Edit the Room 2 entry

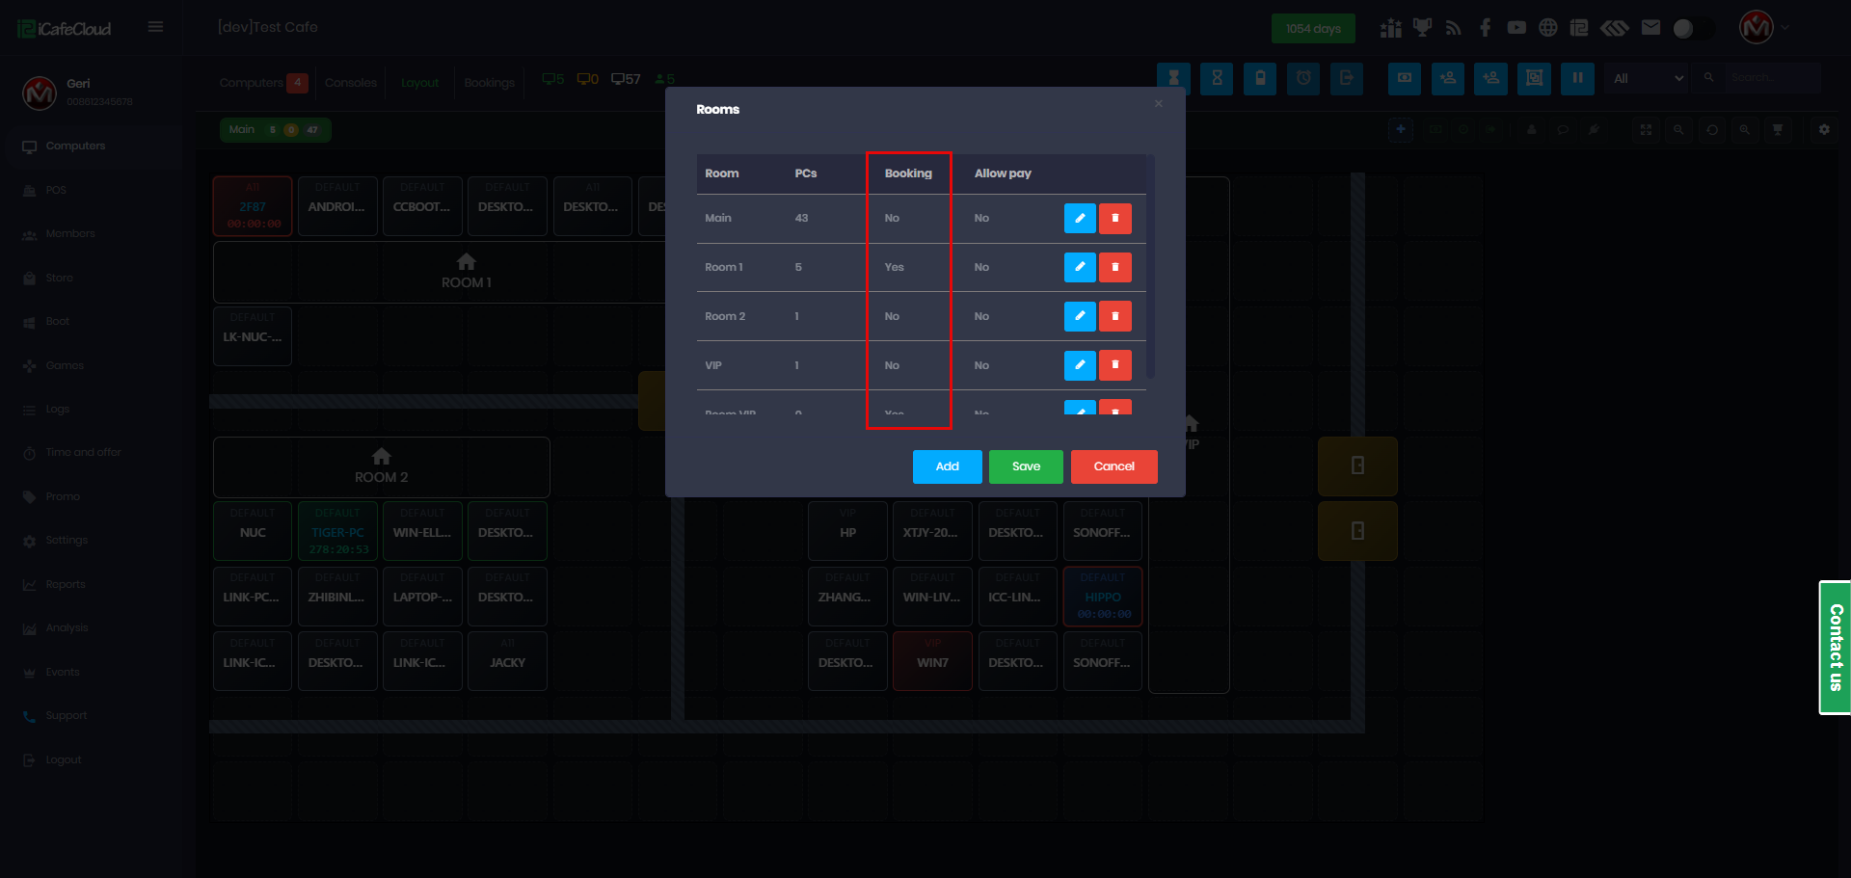coord(1080,316)
